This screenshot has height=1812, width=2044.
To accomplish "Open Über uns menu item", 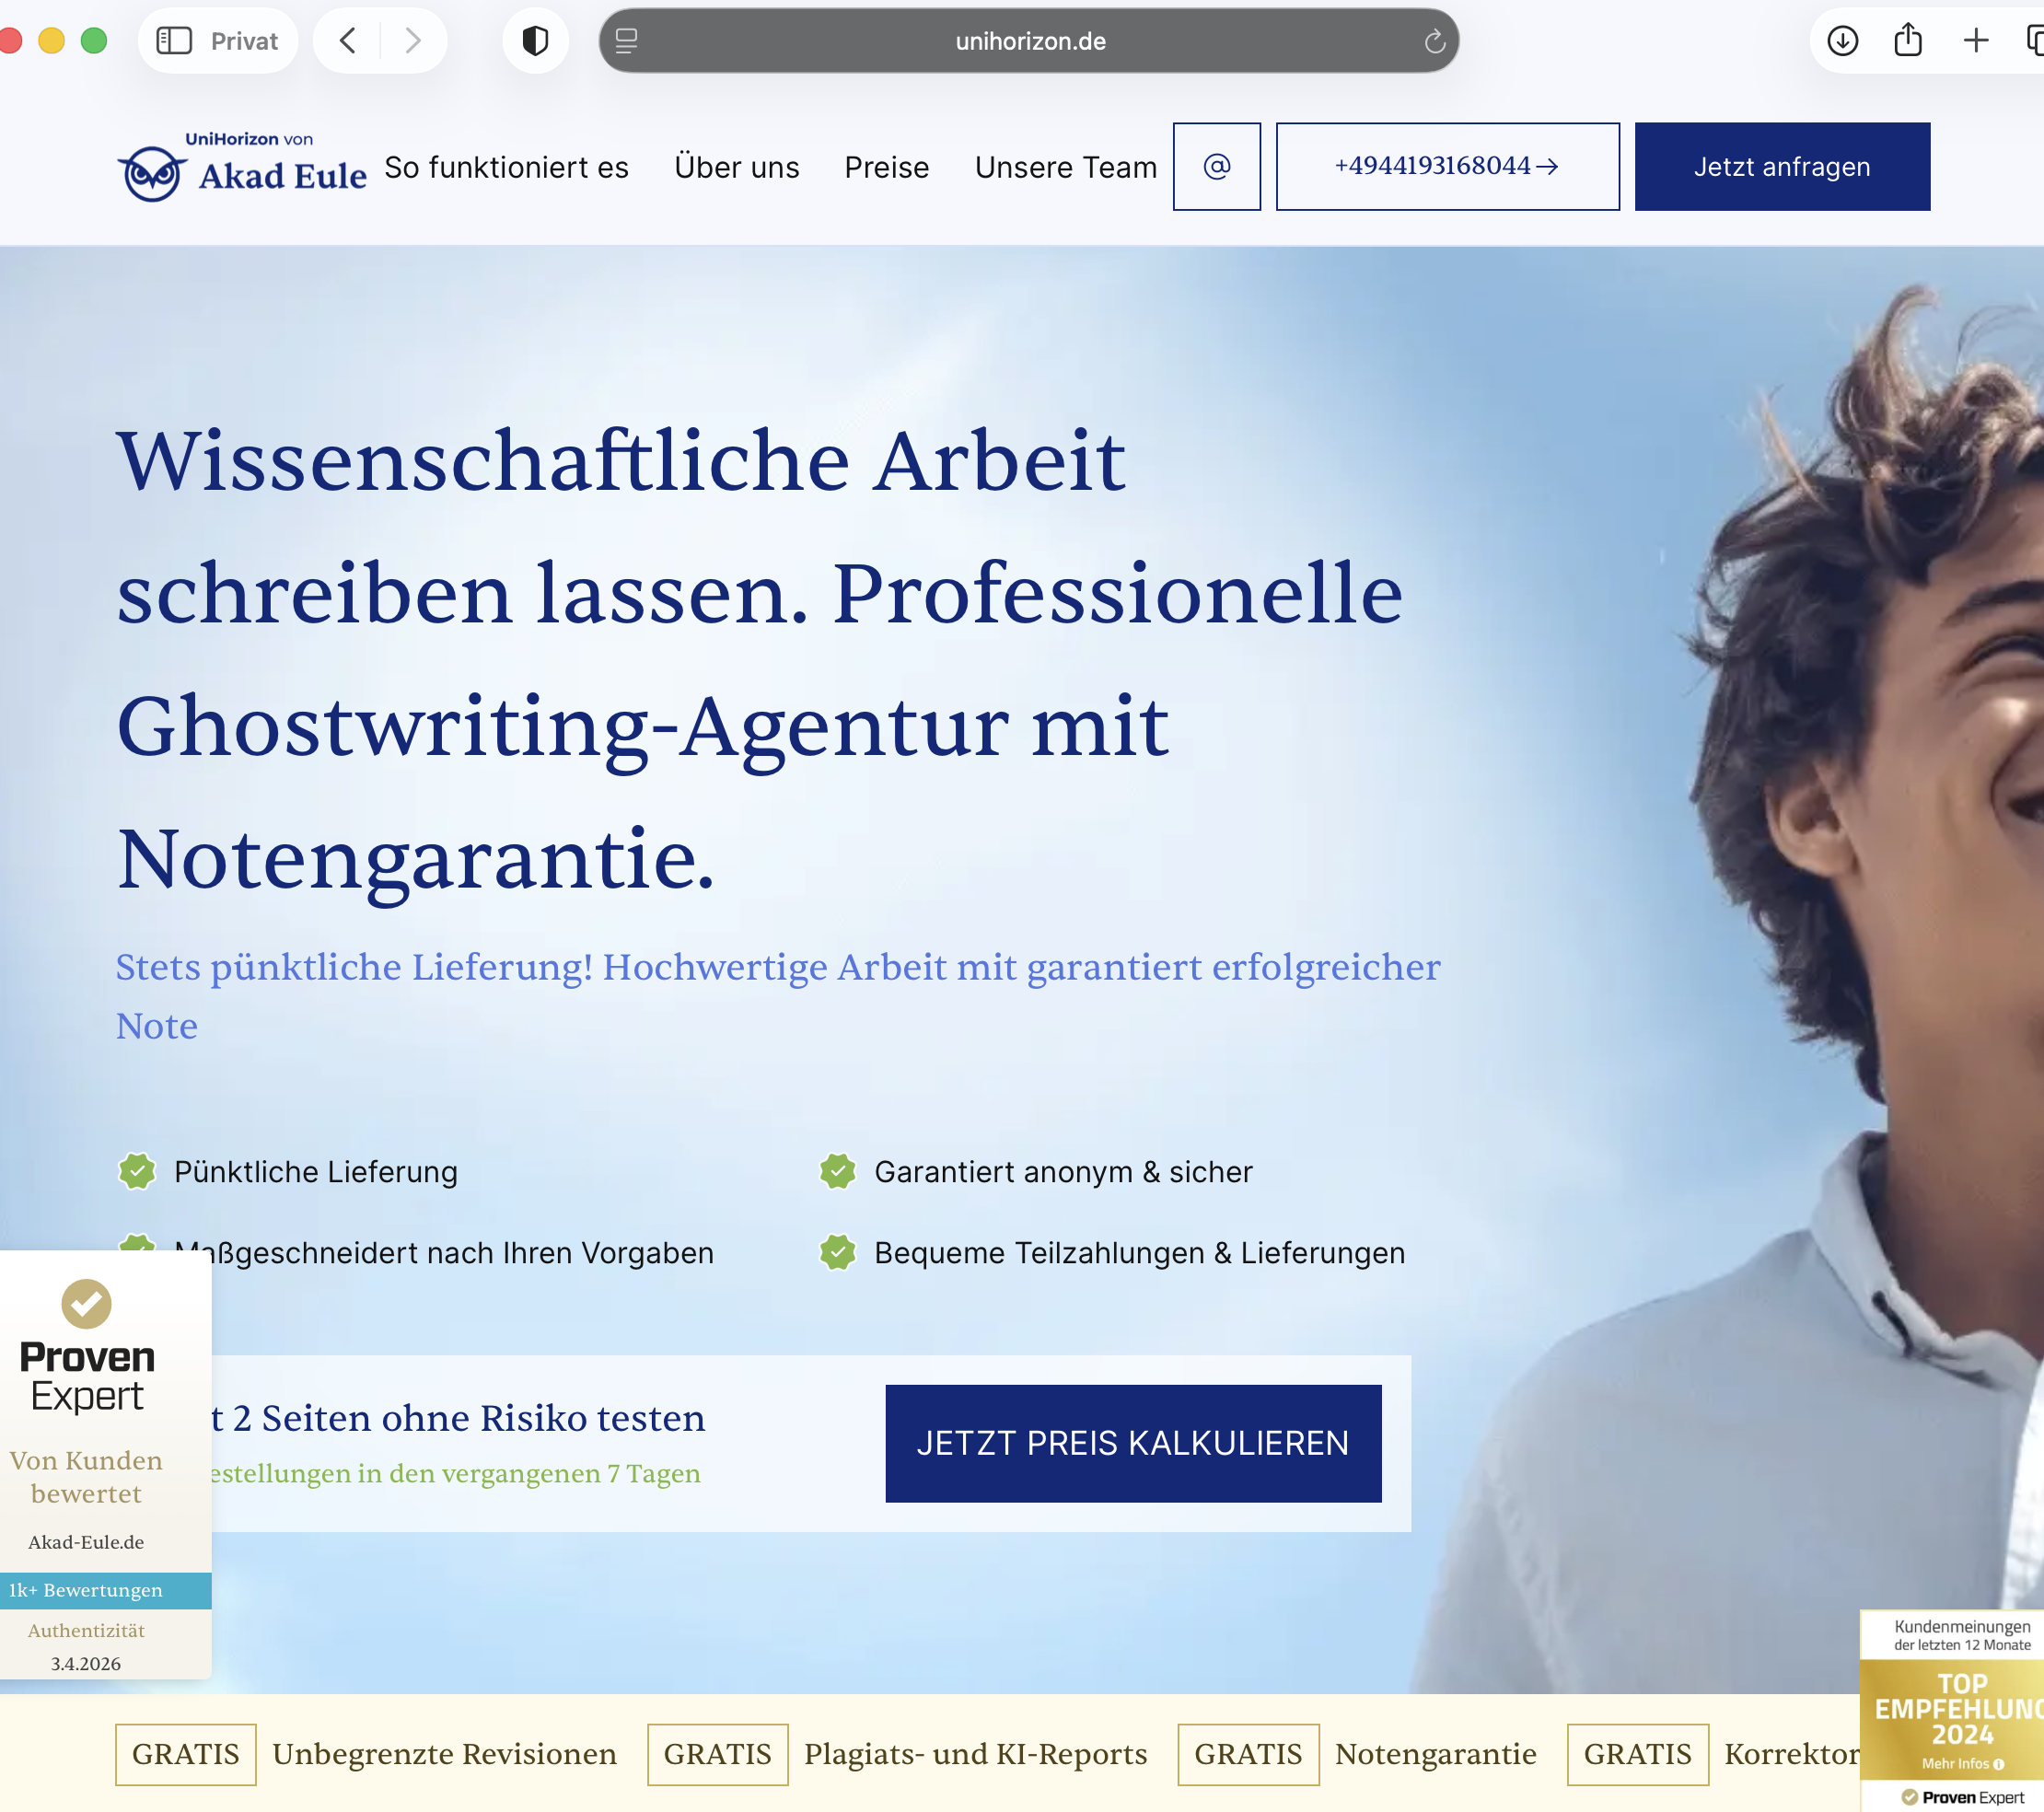I will click(x=737, y=167).
